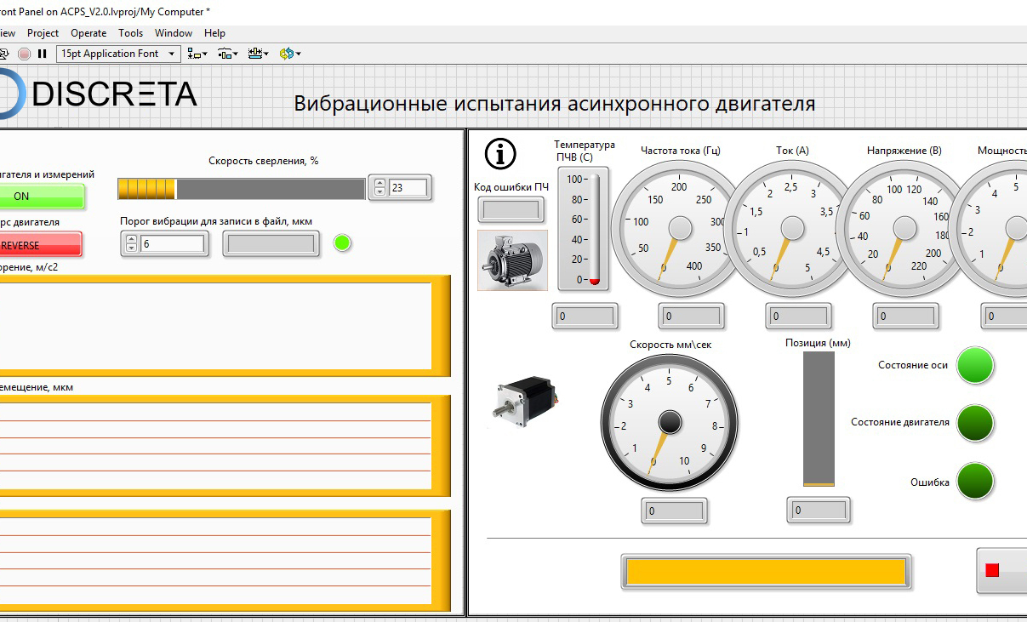Click the asynchronous motor picture

click(x=512, y=260)
